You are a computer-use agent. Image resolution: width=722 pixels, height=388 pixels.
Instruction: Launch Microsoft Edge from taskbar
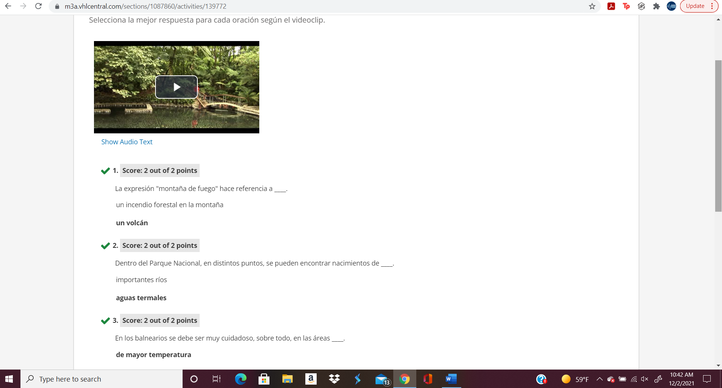tap(240, 379)
